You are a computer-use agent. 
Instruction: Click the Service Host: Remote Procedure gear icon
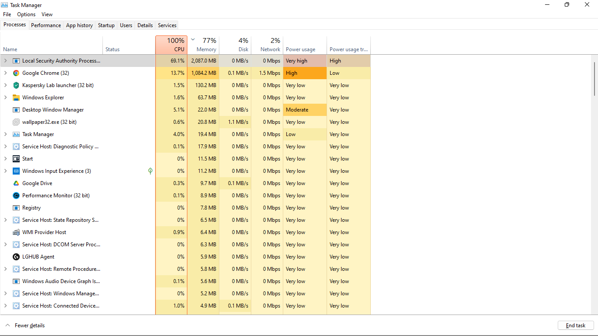click(x=16, y=269)
